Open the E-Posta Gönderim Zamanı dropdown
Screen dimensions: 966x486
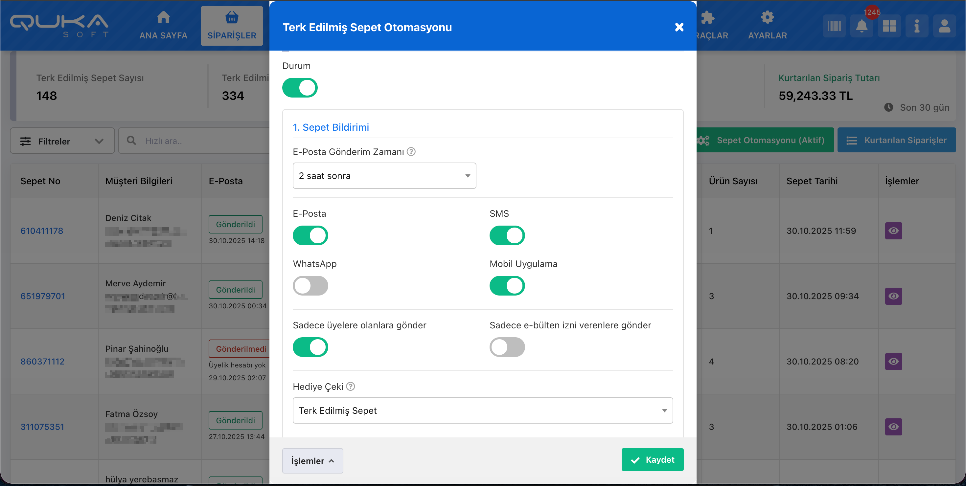pos(384,176)
